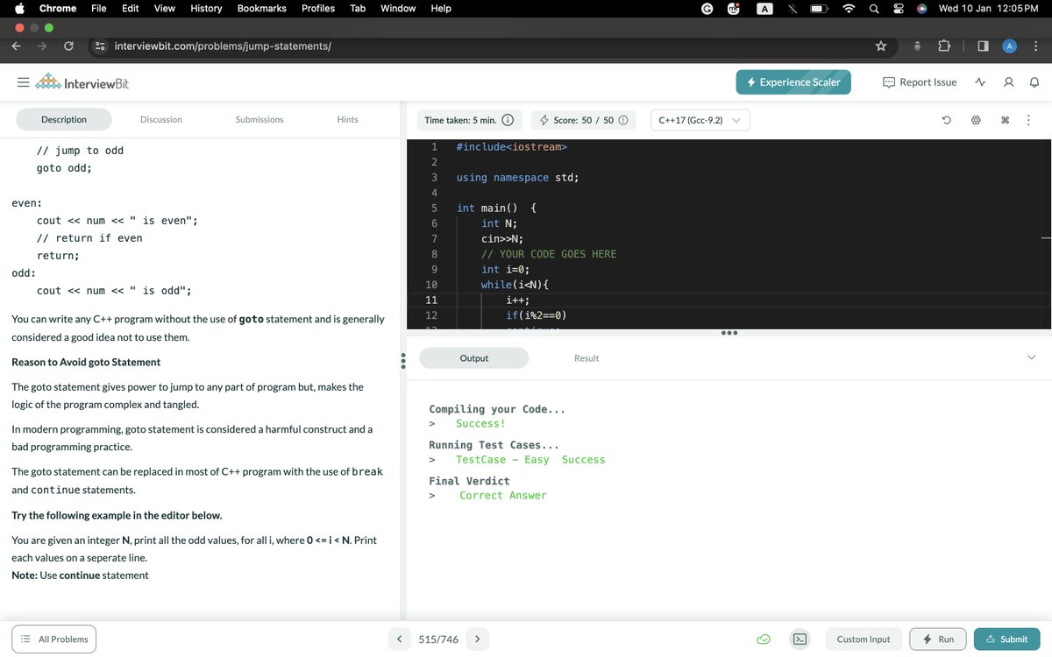
Task: Open the Apple menu
Action: click(18, 8)
